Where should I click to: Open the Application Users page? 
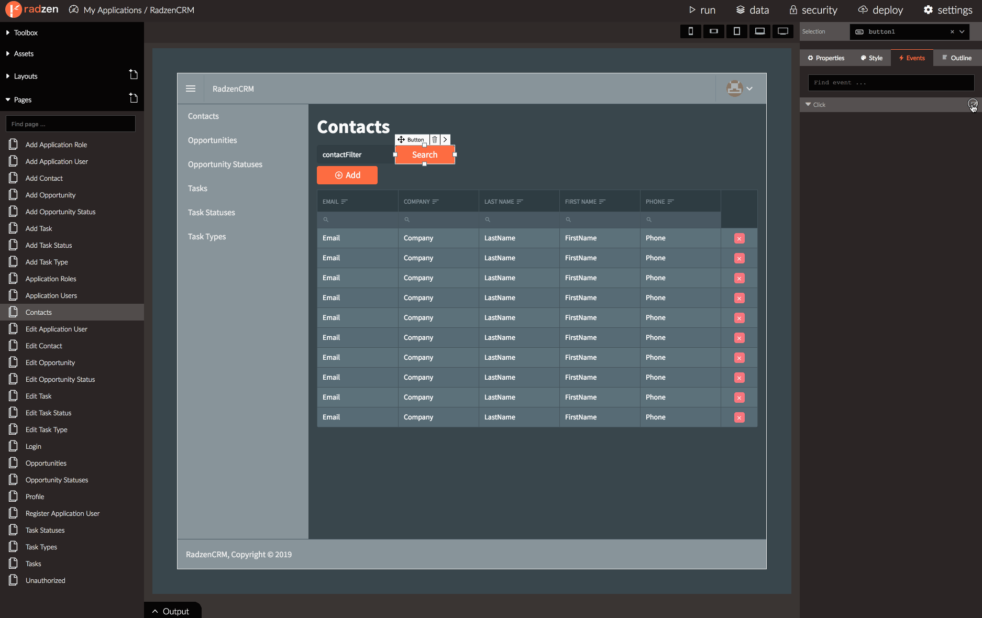[51, 295]
